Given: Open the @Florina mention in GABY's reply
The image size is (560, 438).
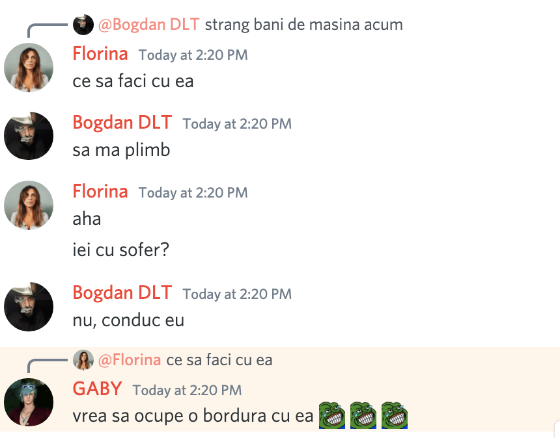Looking at the screenshot, I should tap(130, 360).
